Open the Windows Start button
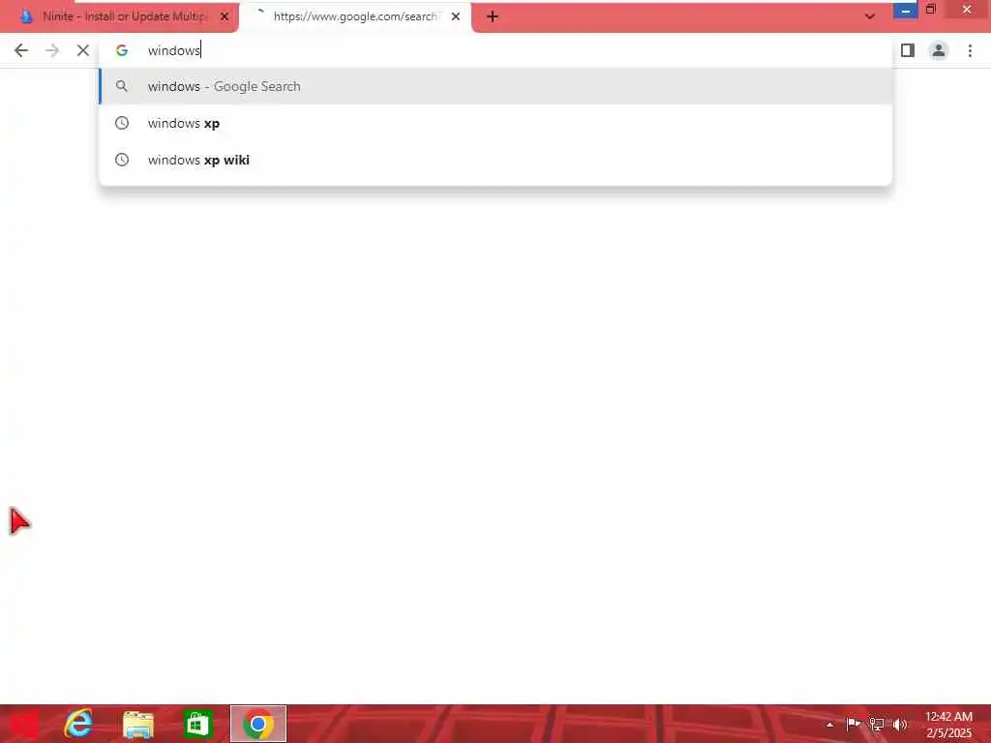The width and height of the screenshot is (991, 743). [x=24, y=724]
